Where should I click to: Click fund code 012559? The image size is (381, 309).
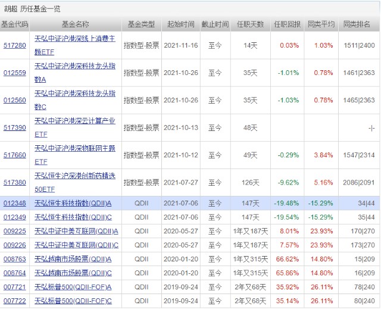point(14,73)
